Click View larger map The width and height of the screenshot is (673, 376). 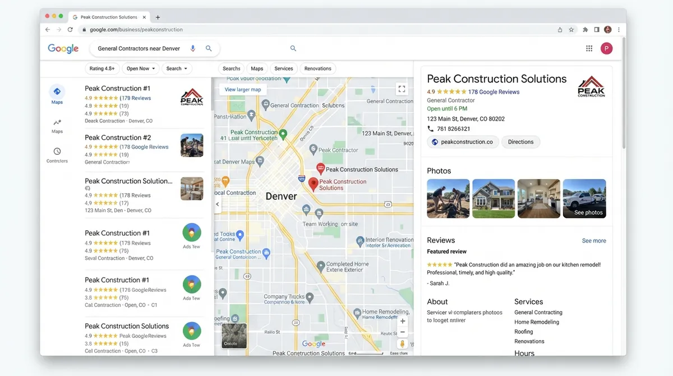point(243,89)
